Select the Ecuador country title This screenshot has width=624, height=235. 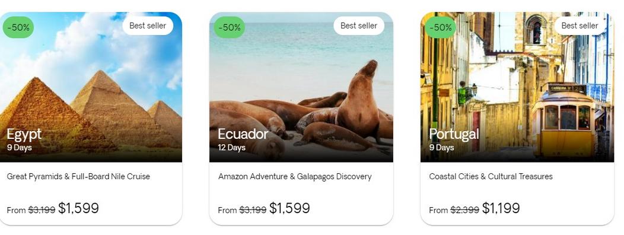tap(243, 134)
